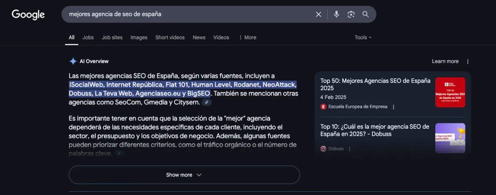
Task: Open Top 10 mejor agencia SEO Dobuss result
Action: point(375,130)
